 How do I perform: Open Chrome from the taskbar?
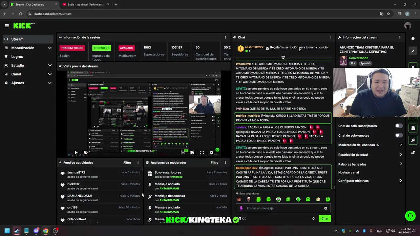click(x=46, y=231)
